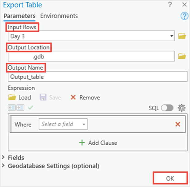Select the Parameters tab

[19, 16]
